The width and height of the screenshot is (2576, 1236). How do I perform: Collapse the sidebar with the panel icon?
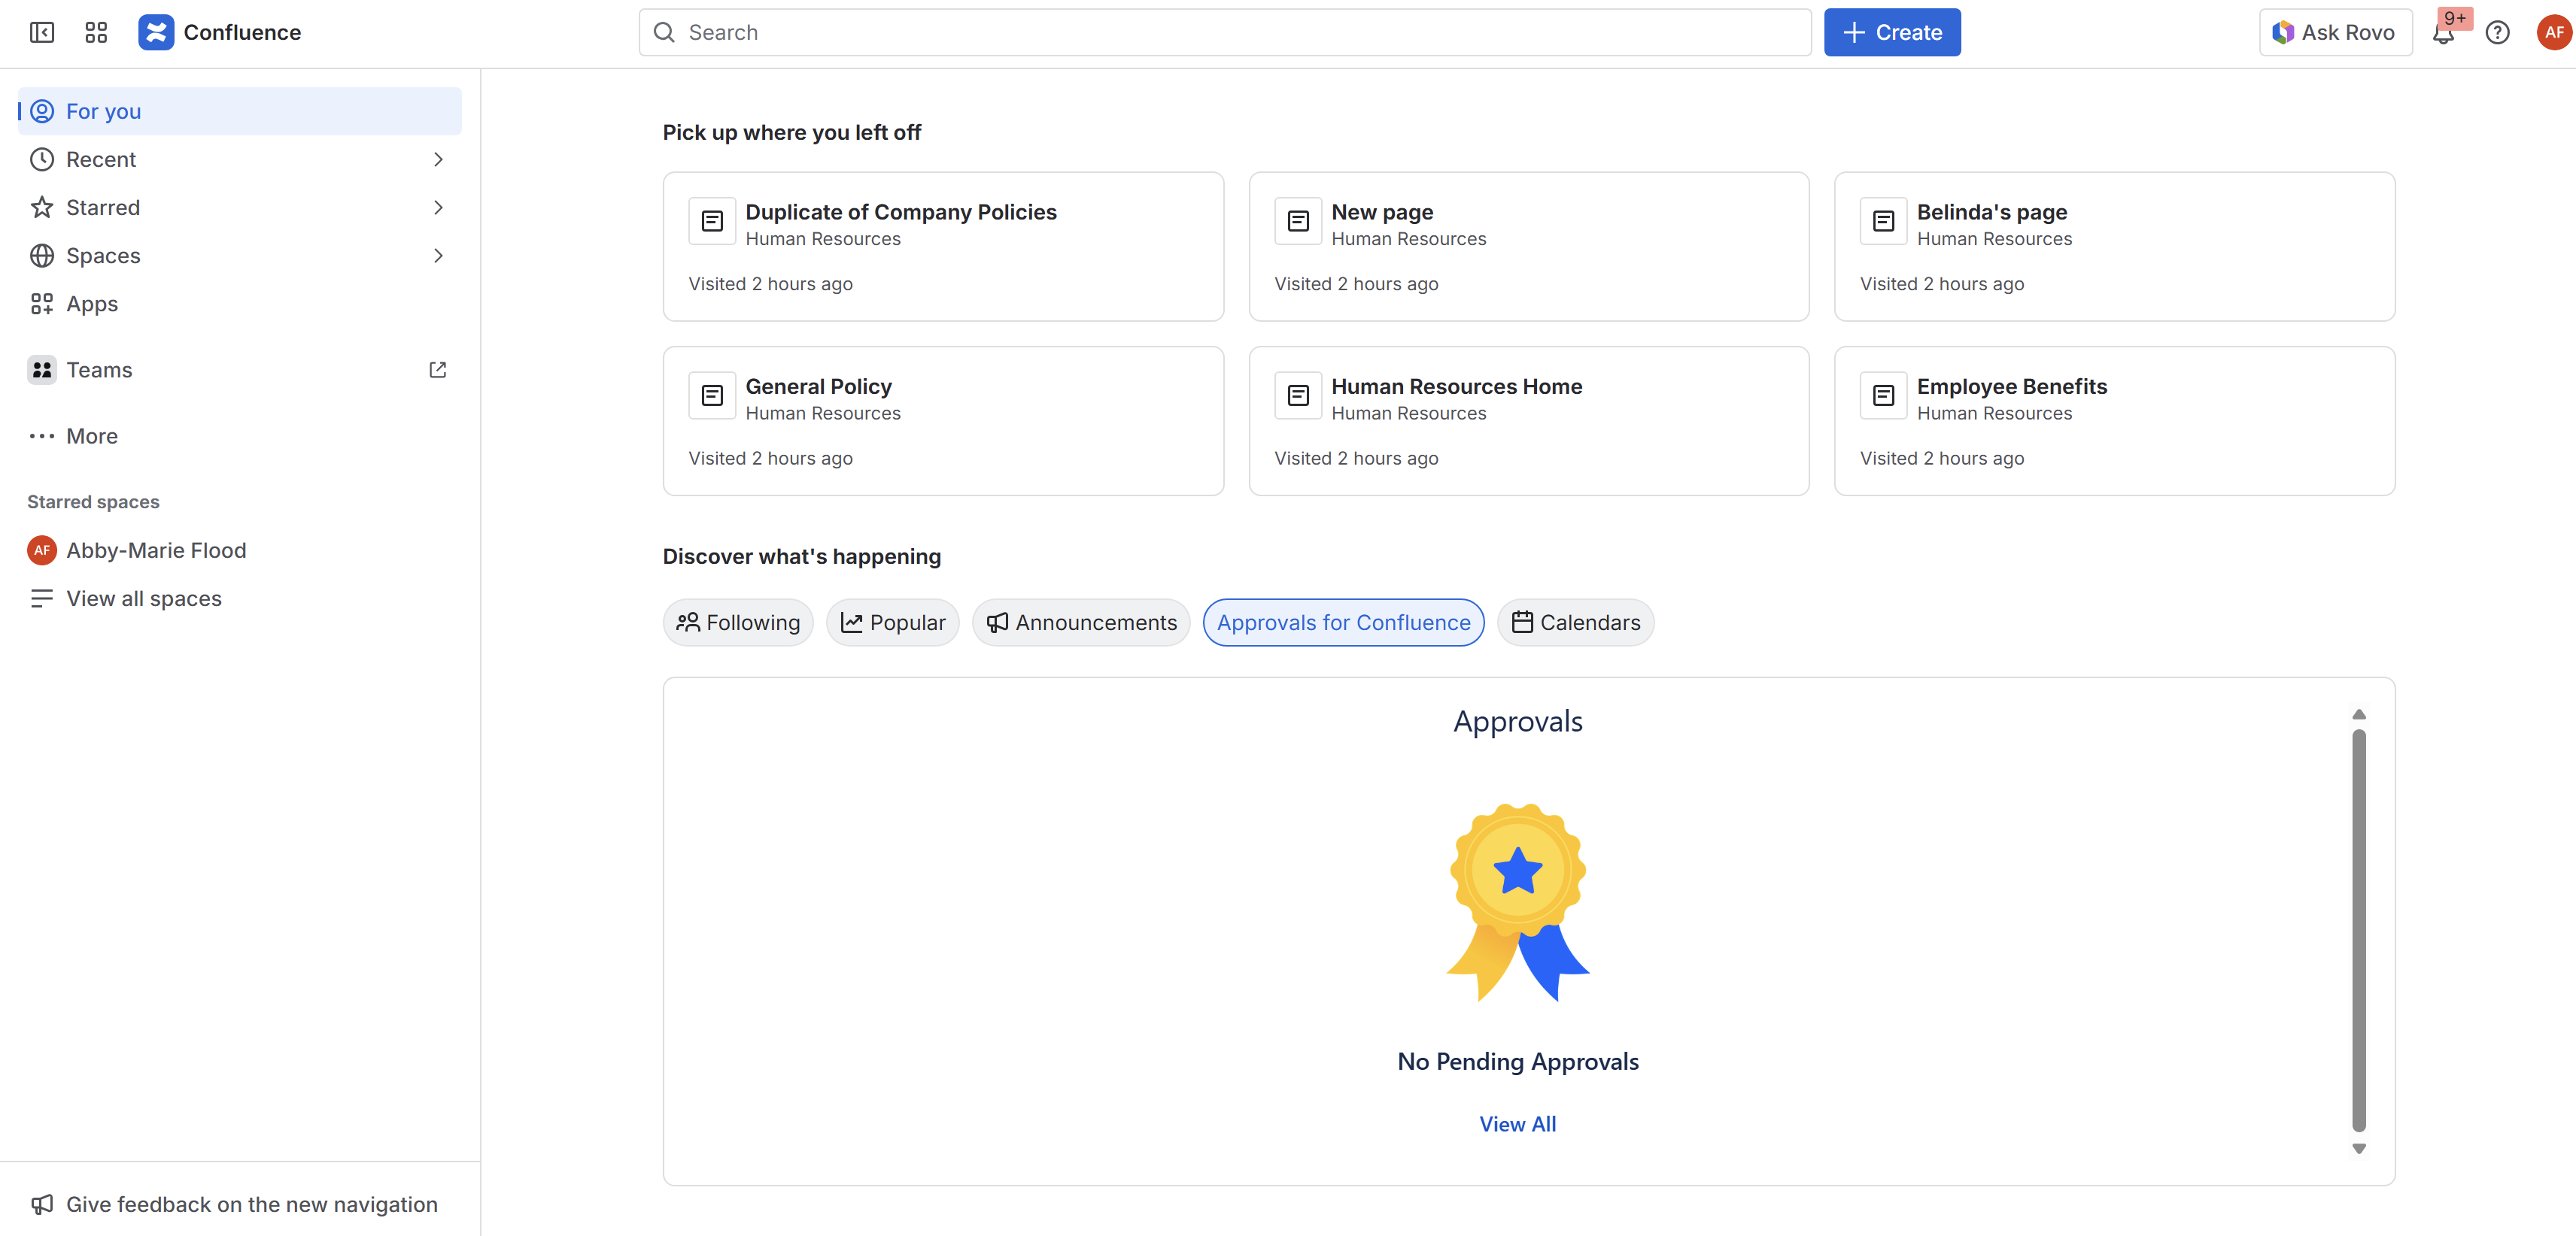42,32
